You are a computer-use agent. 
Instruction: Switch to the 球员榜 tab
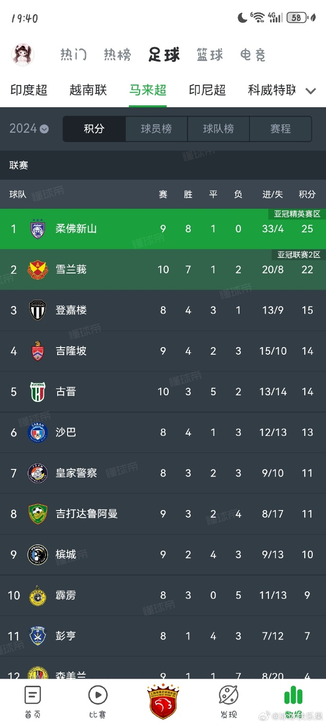pyautogui.click(x=156, y=128)
